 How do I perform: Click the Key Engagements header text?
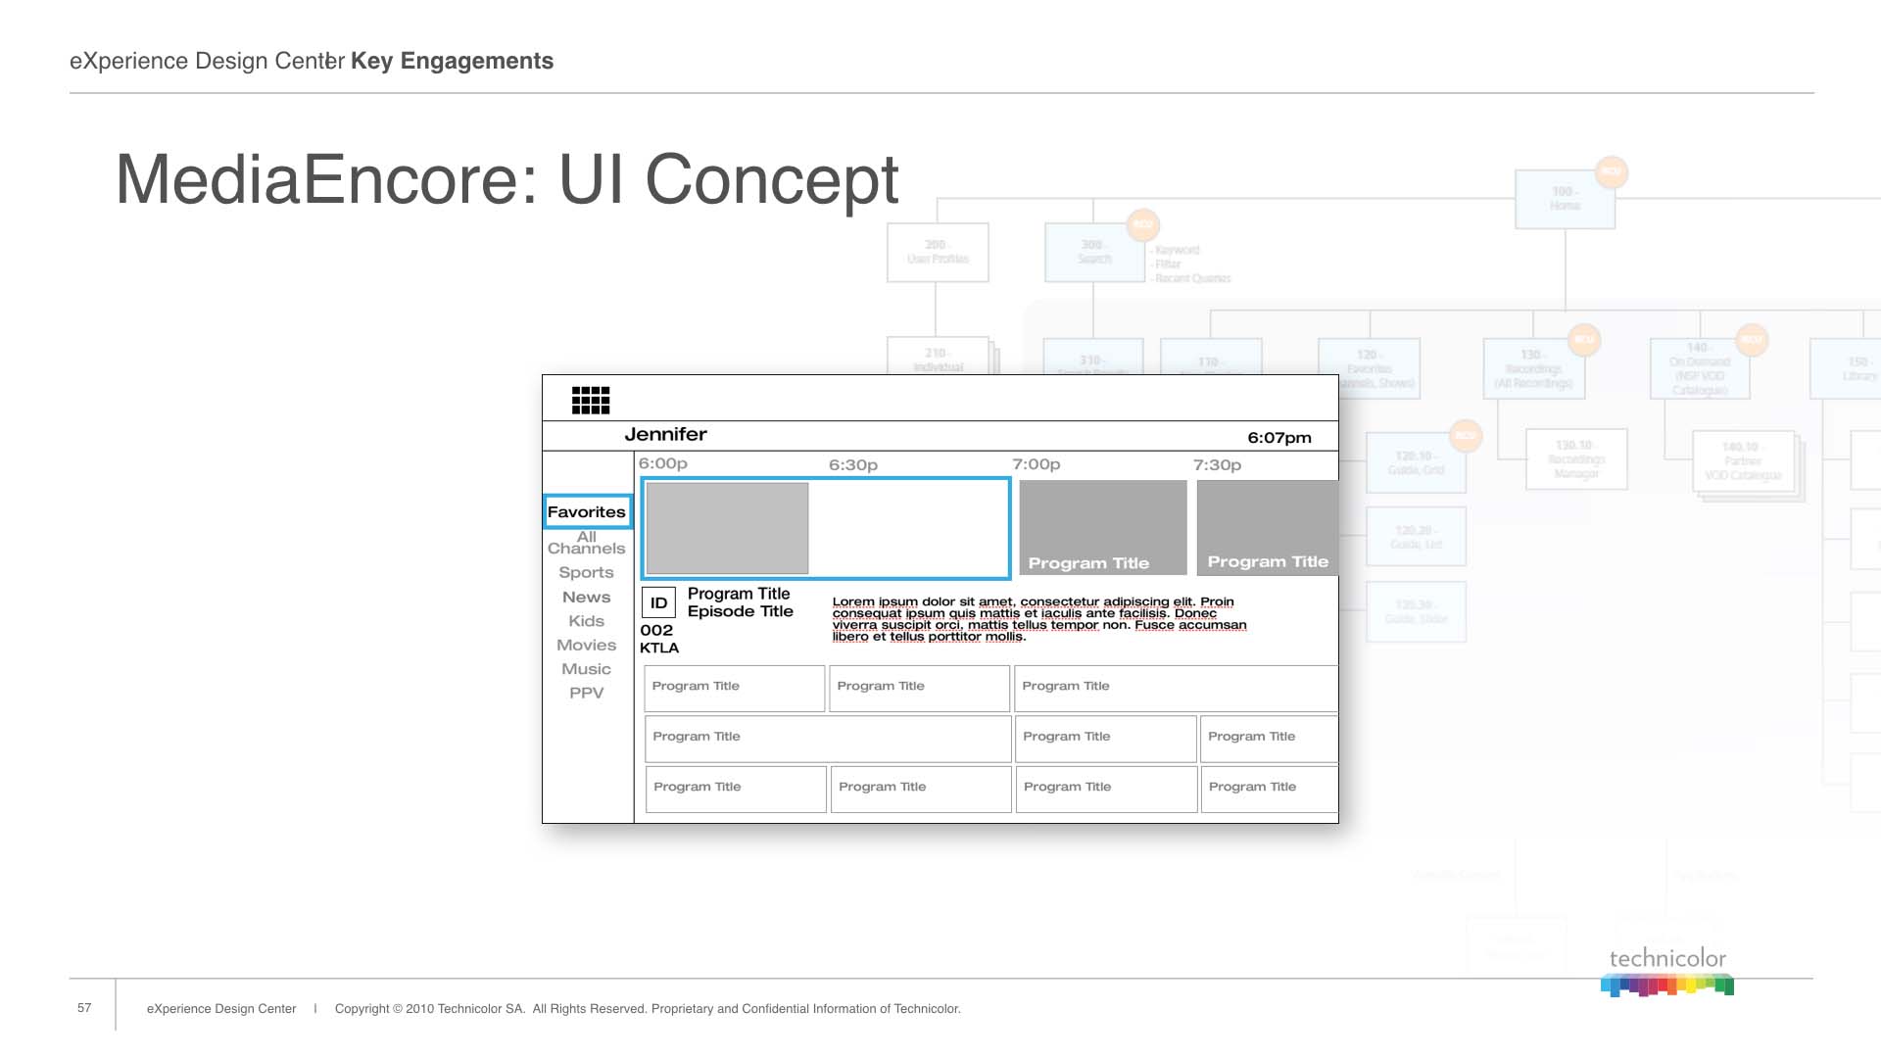(x=452, y=61)
